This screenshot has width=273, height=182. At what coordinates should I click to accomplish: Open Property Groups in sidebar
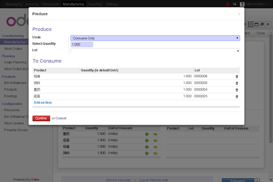tap(16, 130)
